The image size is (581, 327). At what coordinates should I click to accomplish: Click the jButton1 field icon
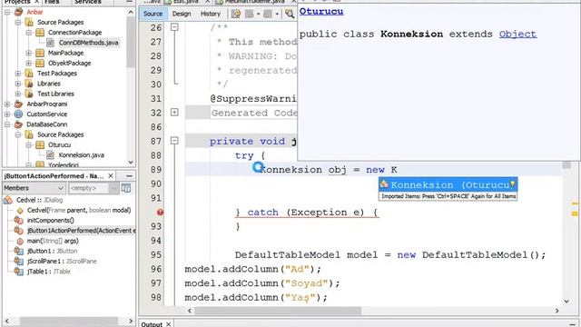point(18,251)
